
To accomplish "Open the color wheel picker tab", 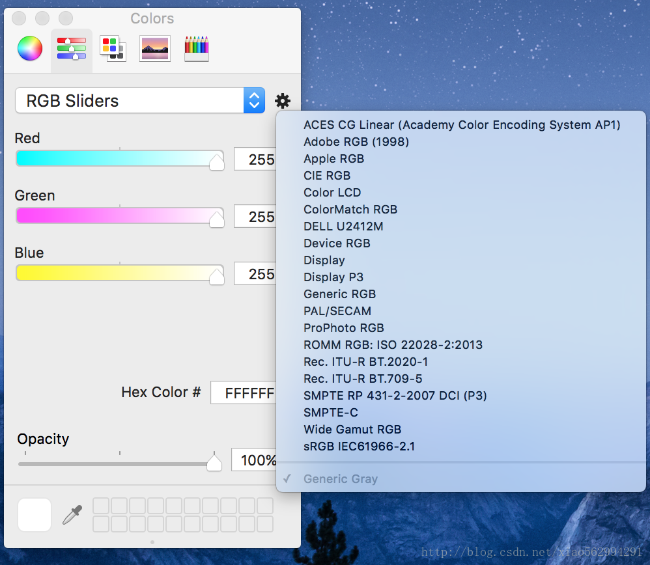I will [30, 48].
